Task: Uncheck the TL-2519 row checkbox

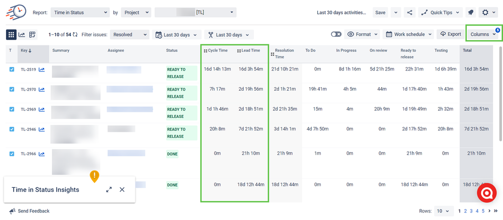Action: (x=12, y=69)
